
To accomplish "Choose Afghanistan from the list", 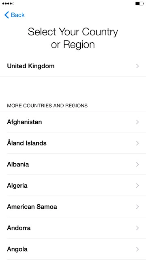I will click(73, 122).
